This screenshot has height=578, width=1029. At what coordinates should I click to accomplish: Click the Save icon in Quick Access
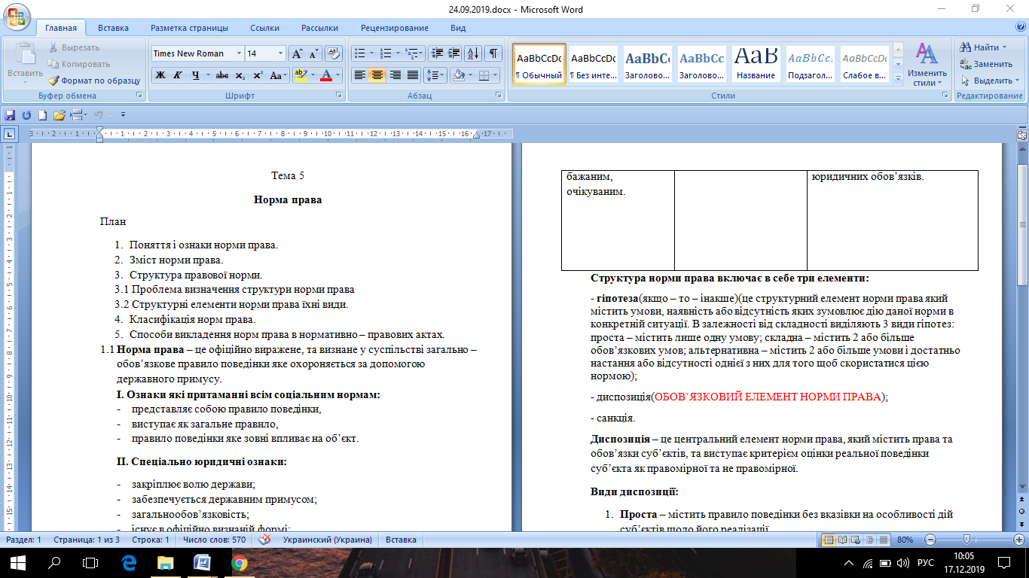tap(10, 115)
